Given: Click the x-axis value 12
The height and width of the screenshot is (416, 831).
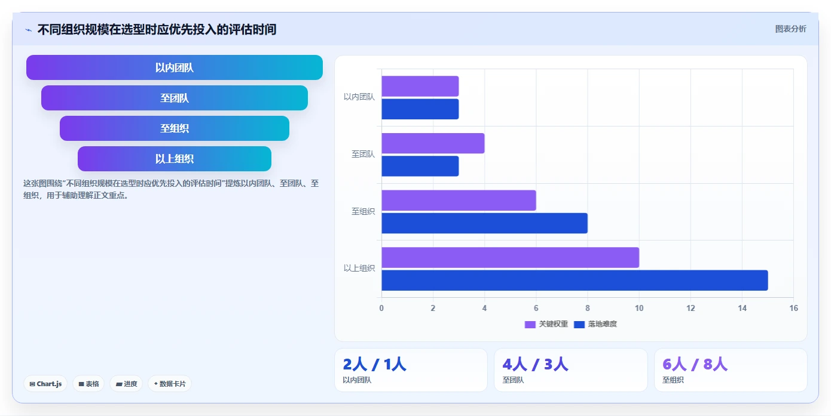Looking at the screenshot, I should pyautogui.click(x=691, y=308).
